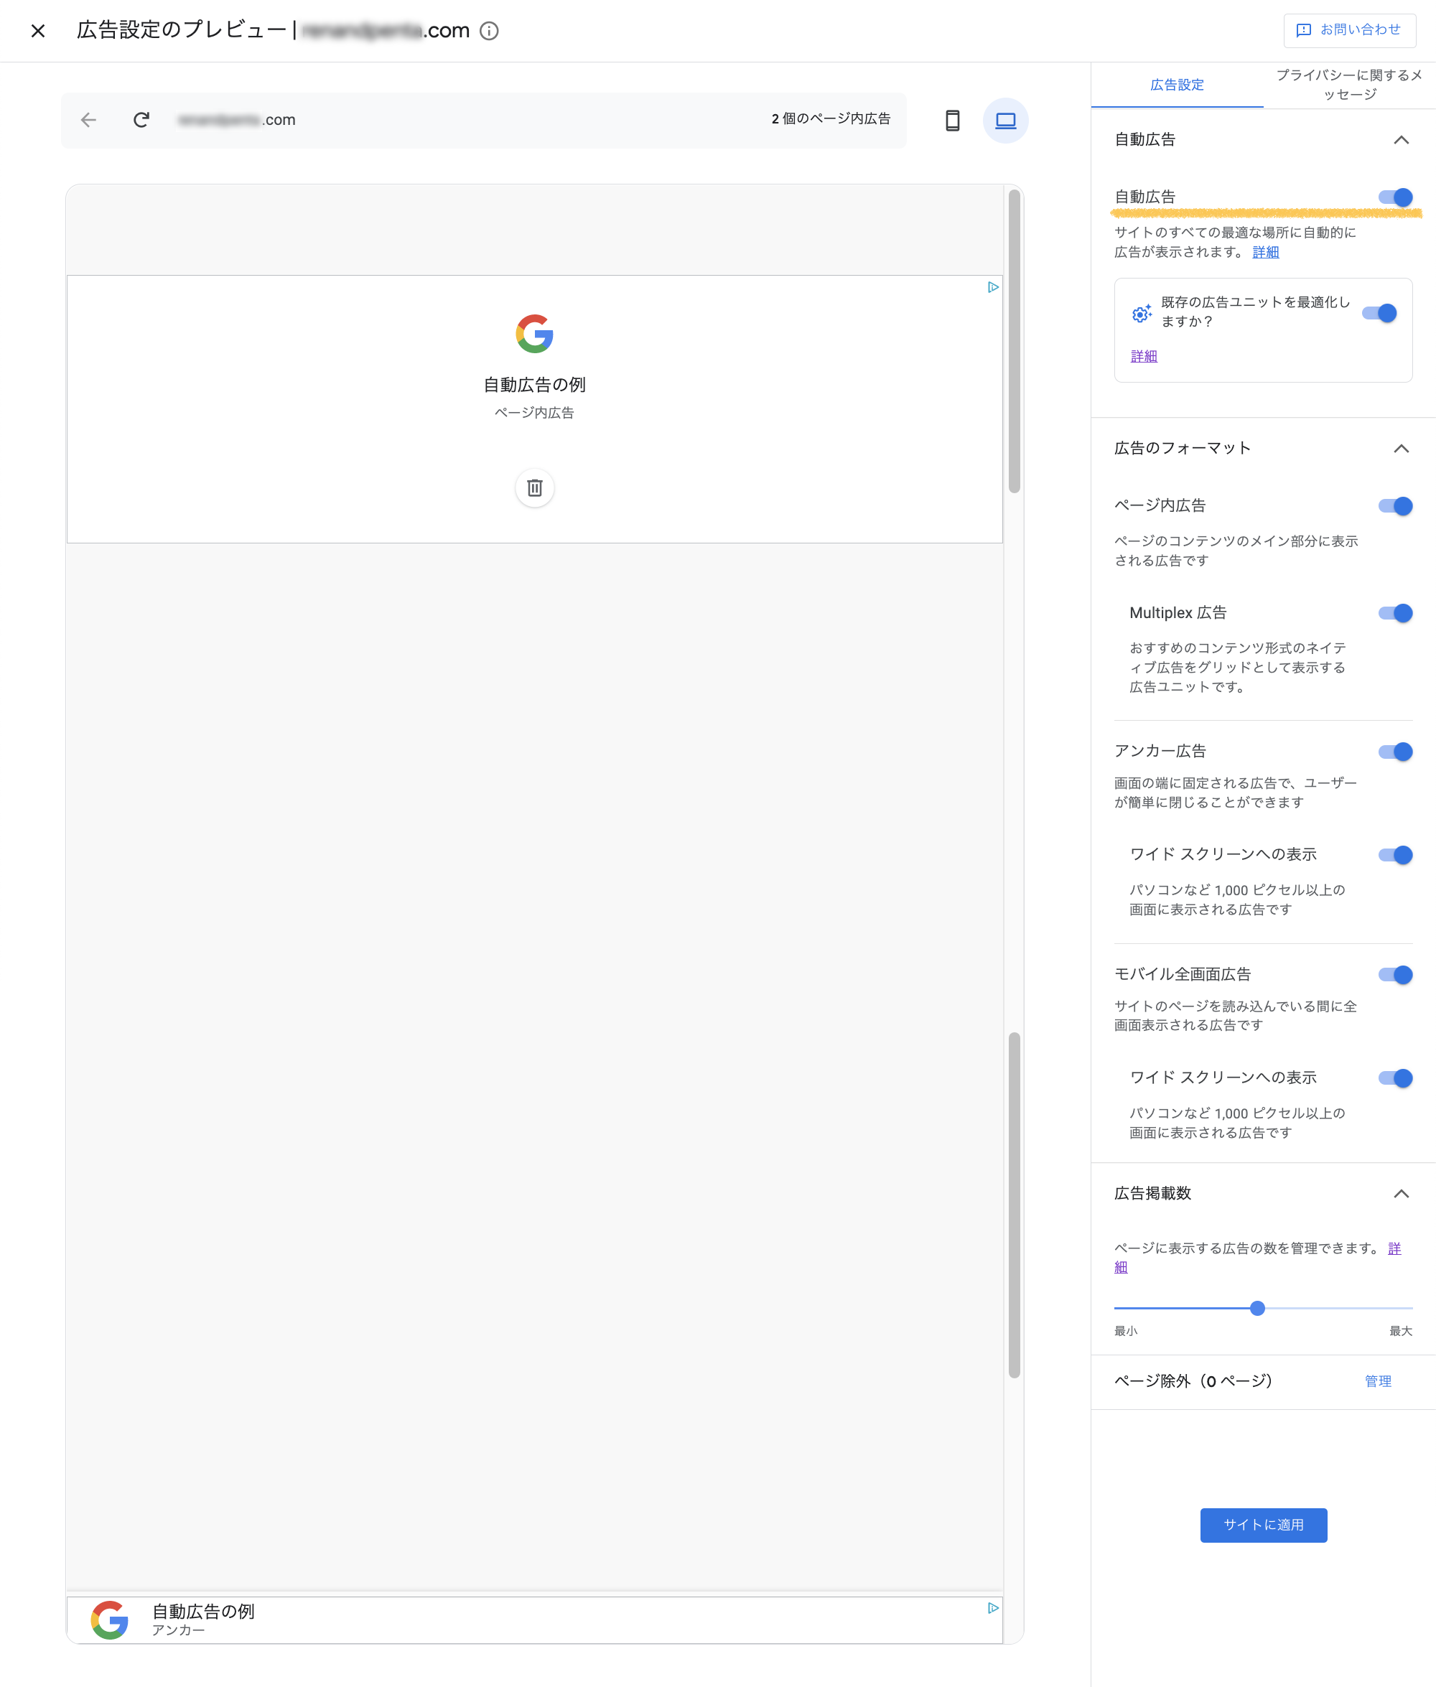Click the Multiplex 広告 label

[x=1178, y=613]
